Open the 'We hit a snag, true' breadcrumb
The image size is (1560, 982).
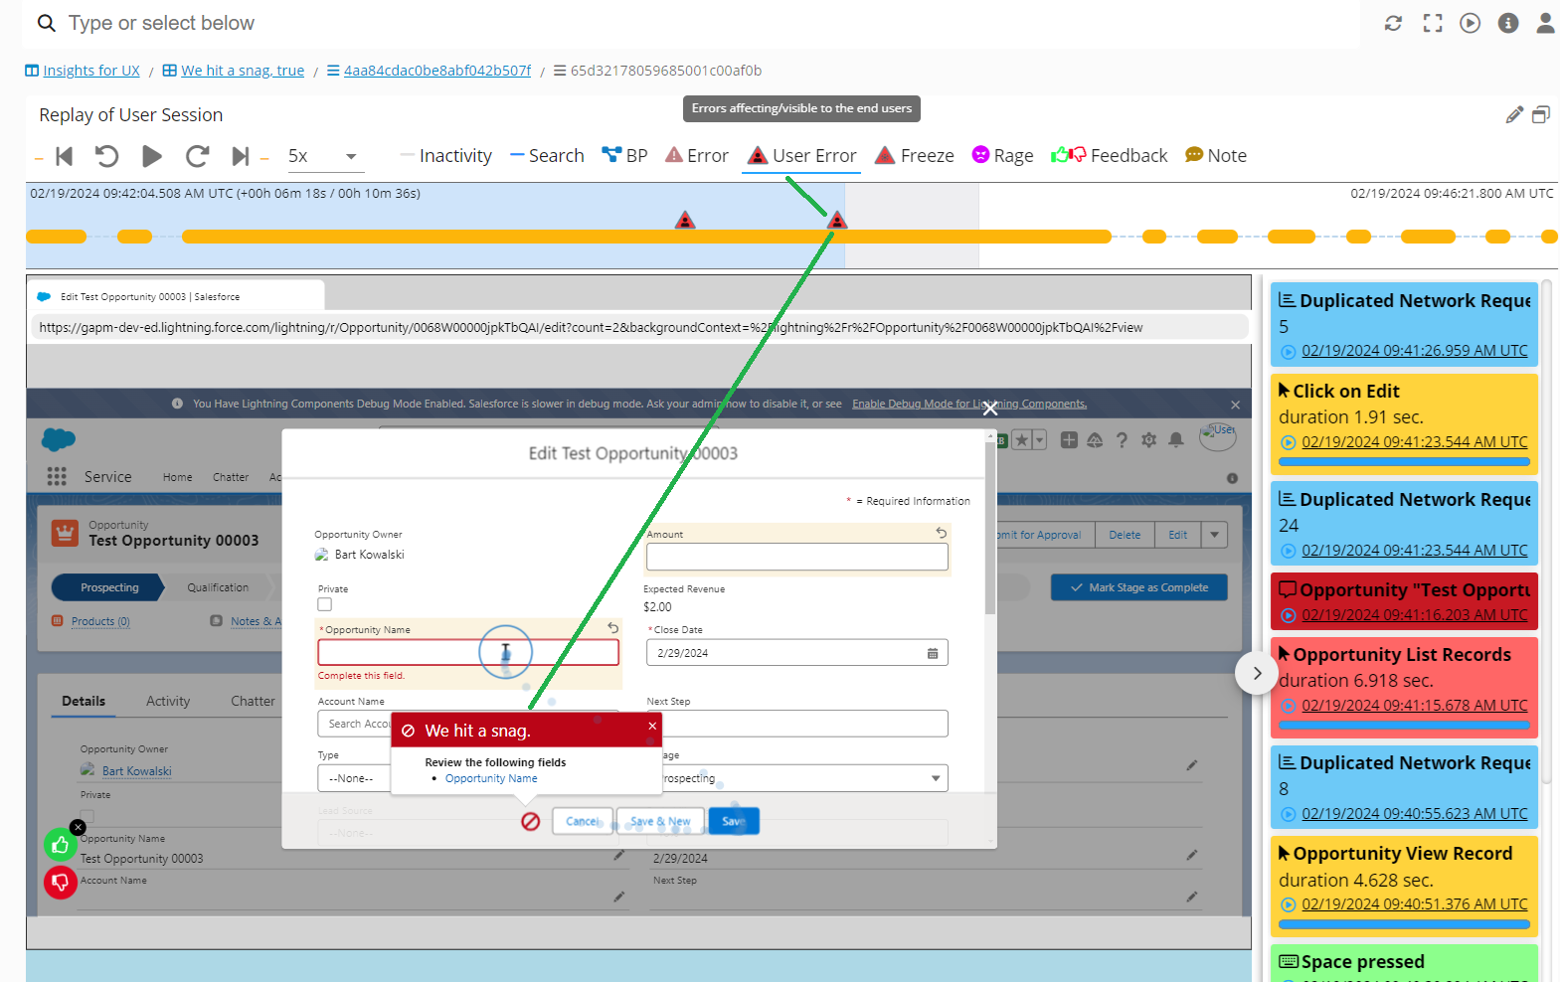coord(242,71)
